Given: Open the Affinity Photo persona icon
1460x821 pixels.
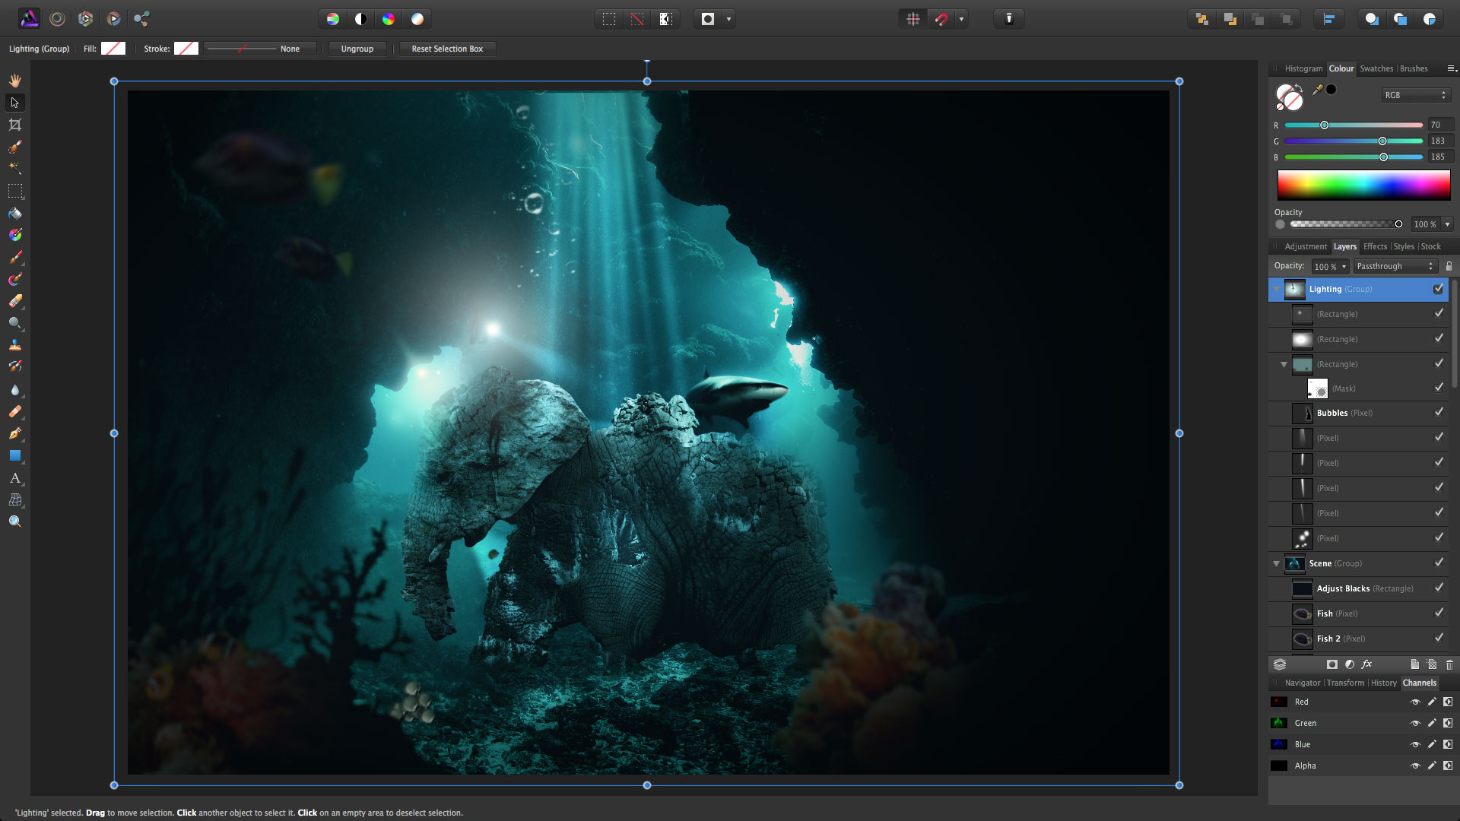Looking at the screenshot, I should (x=29, y=19).
